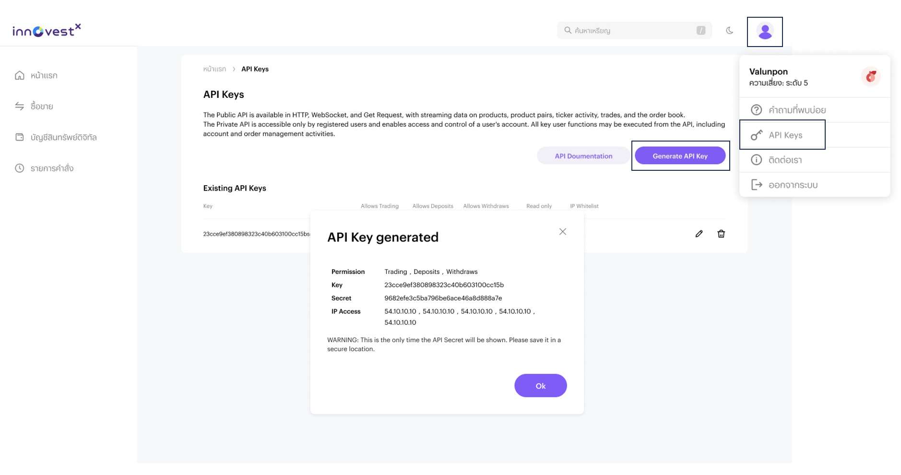Open คำถามที่พบบ่อย from profile menu
This screenshot has width=901, height=475.
798,110
